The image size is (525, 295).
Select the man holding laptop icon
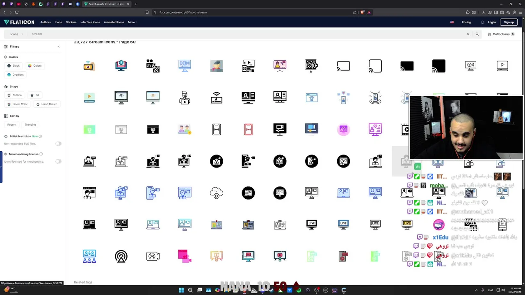click(x=185, y=98)
